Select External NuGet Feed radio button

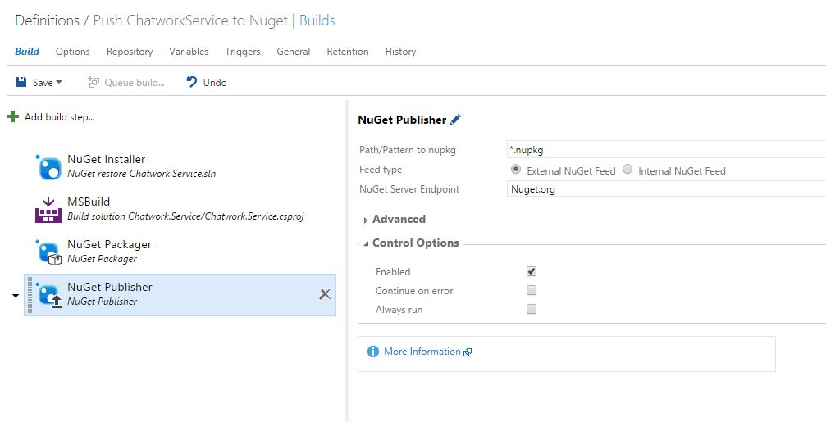(516, 170)
